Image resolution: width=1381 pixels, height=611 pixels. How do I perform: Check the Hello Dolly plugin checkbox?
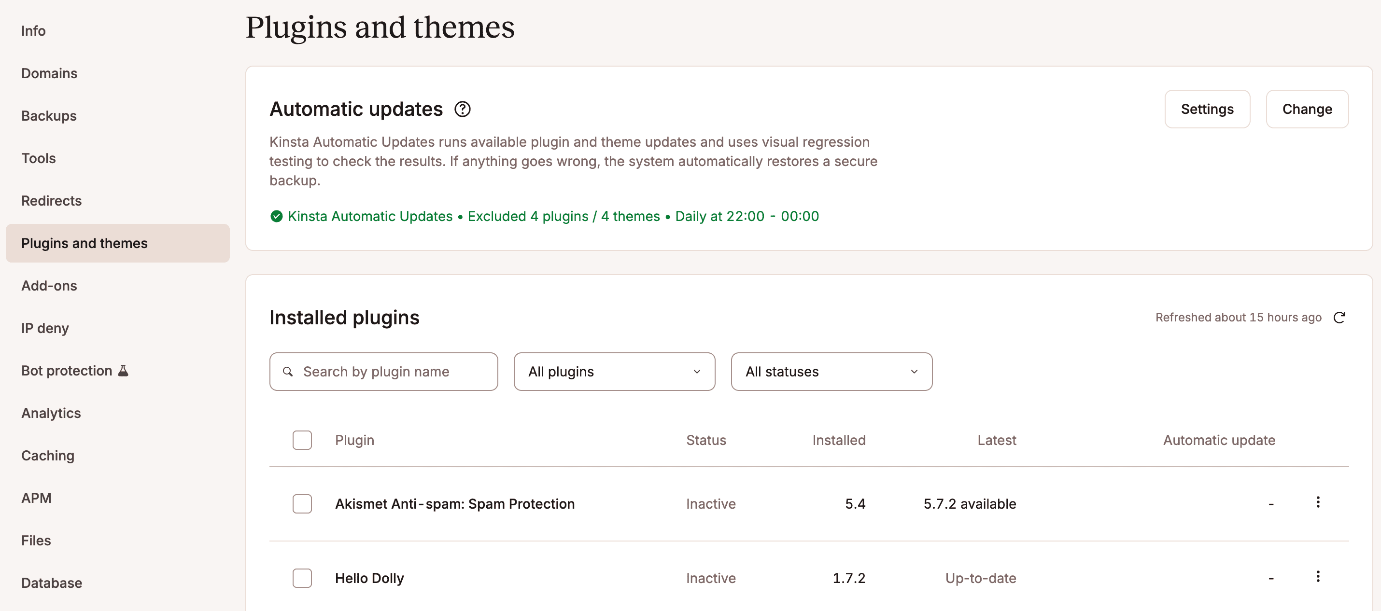pyautogui.click(x=302, y=578)
